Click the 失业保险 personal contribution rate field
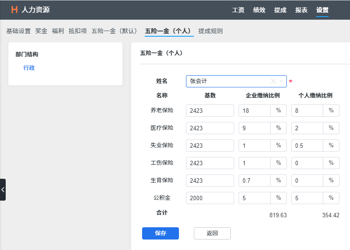Viewport: 350px width, 250px height. pos(307,146)
